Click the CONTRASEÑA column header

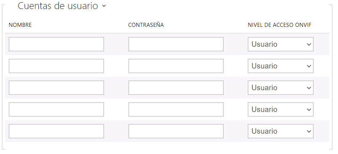pyautogui.click(x=146, y=25)
